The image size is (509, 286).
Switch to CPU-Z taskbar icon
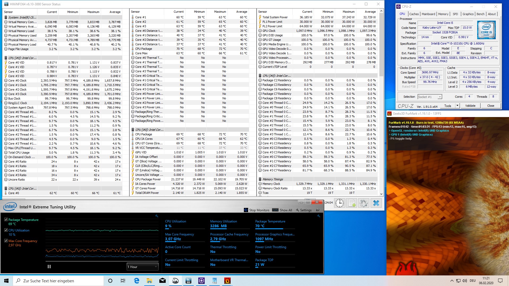pos(201,281)
